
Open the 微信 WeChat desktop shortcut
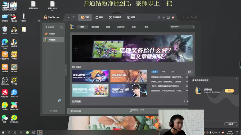pyautogui.click(x=5, y=118)
